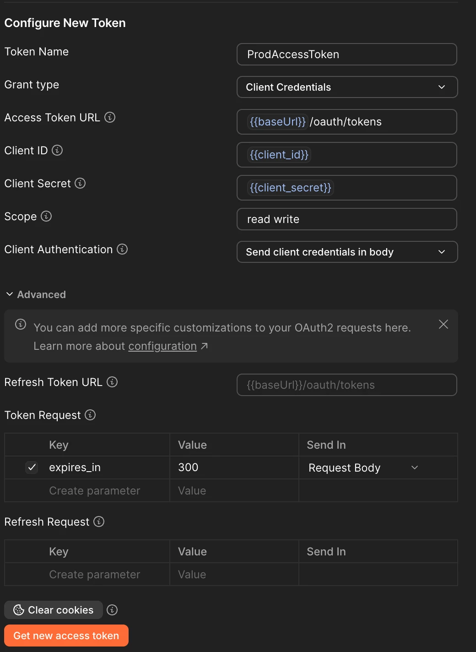Click the {{client_id}} variable token
The height and width of the screenshot is (652, 476).
click(x=279, y=155)
